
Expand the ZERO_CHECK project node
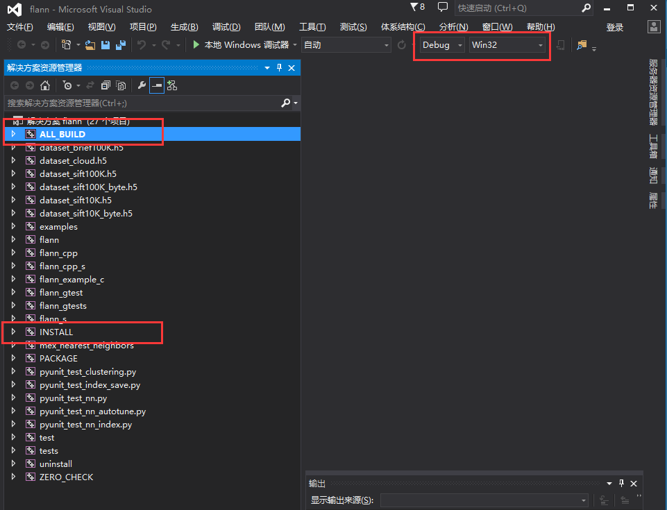(x=14, y=477)
